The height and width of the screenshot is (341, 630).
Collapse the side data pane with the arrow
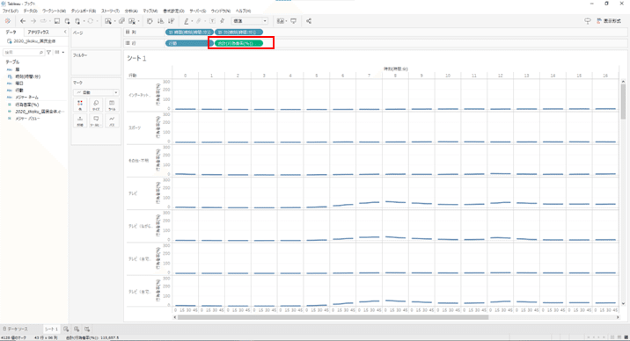click(x=65, y=32)
